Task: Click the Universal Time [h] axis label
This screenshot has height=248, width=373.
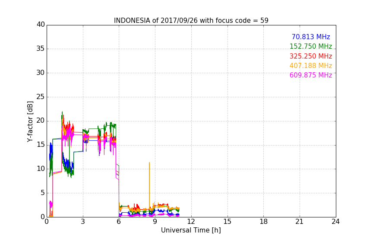Action: 191,230
